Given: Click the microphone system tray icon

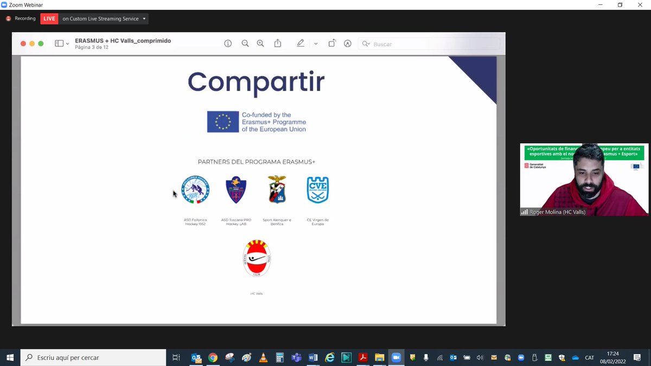Looking at the screenshot, I should pyautogui.click(x=426, y=357).
